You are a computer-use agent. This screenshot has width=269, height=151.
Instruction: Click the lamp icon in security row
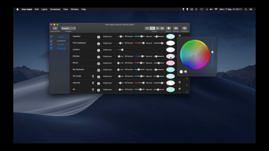click(93, 83)
